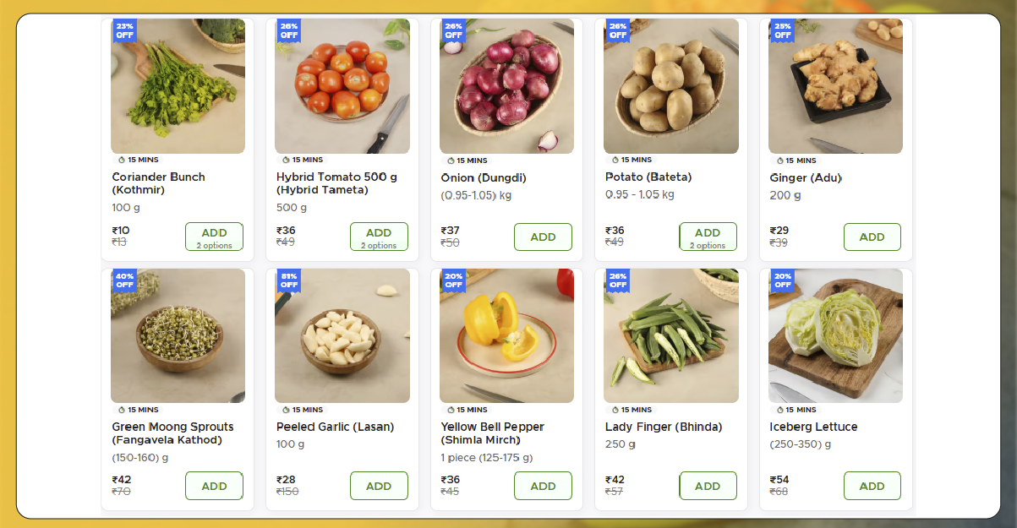Click the 15 MINS timer icon under Lady Finger
Screen dimensions: 1017x528
point(615,410)
